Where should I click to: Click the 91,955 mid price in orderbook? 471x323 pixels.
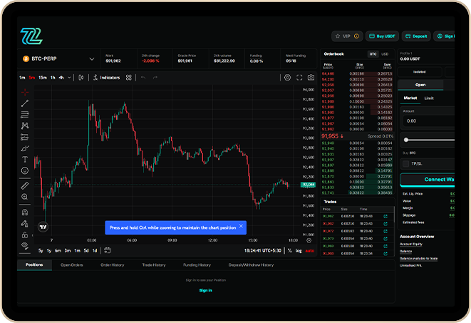tap(329, 136)
